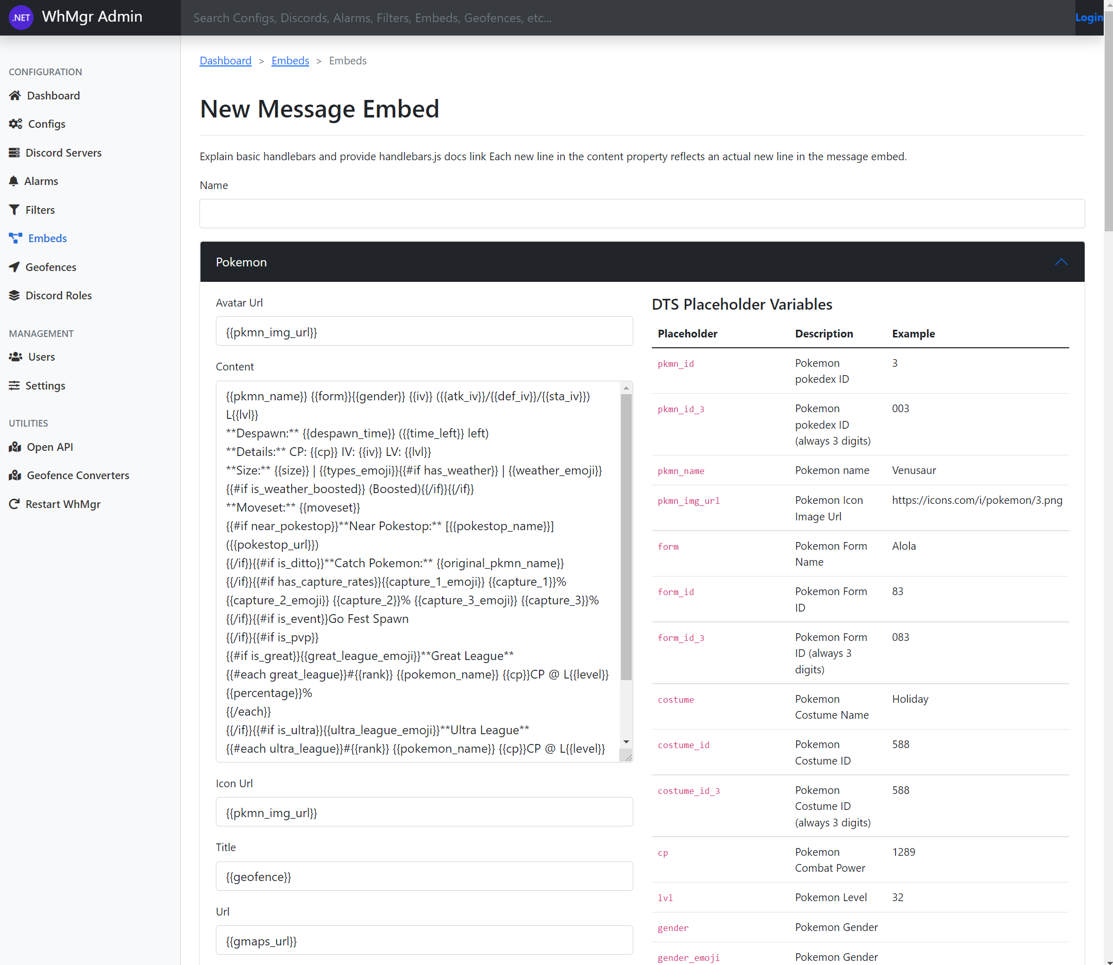
Task: Open Geofence Converters in Utilities
Action: (x=77, y=476)
